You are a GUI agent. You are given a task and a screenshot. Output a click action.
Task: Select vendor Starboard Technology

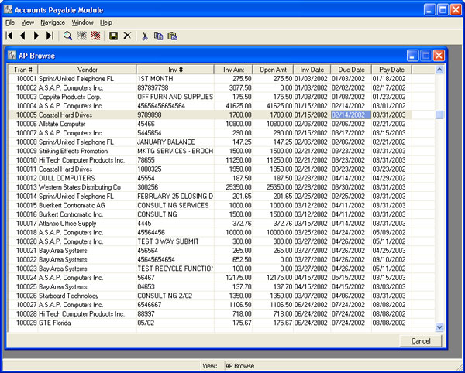(x=68, y=296)
